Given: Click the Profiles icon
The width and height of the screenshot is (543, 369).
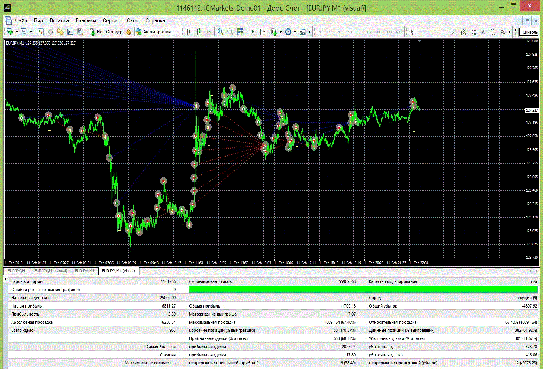Looking at the screenshot, I should click(x=24, y=32).
